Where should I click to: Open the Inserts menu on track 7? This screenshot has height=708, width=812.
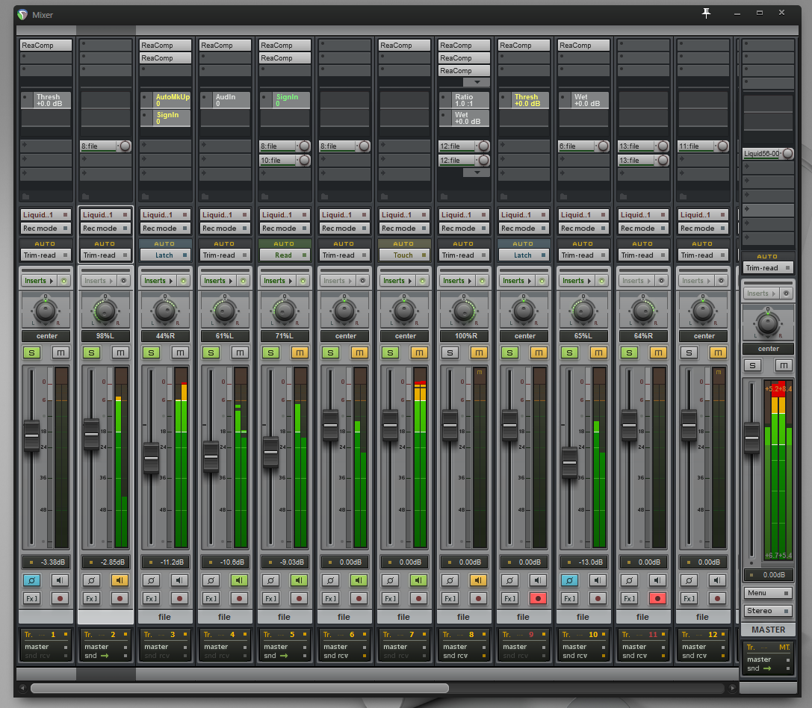coord(398,281)
